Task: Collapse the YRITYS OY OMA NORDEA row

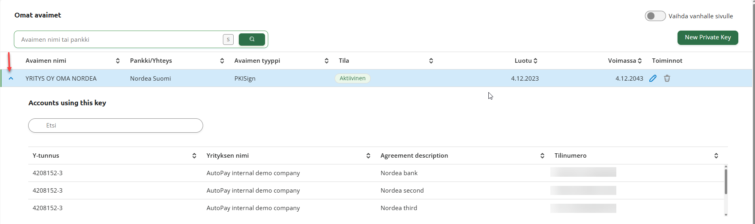Action: pos(11,78)
